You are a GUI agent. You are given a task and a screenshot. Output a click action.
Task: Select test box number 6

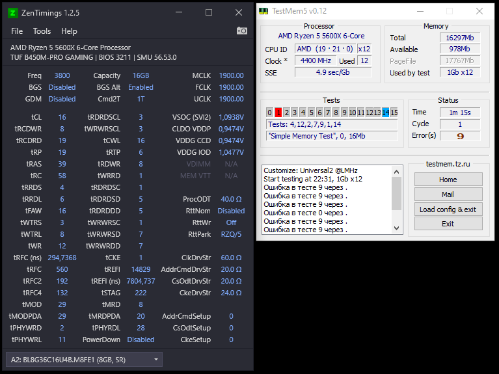click(x=319, y=113)
